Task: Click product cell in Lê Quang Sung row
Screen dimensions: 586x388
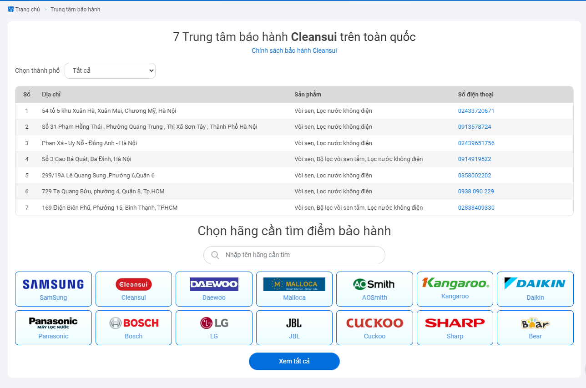Action: tap(333, 176)
